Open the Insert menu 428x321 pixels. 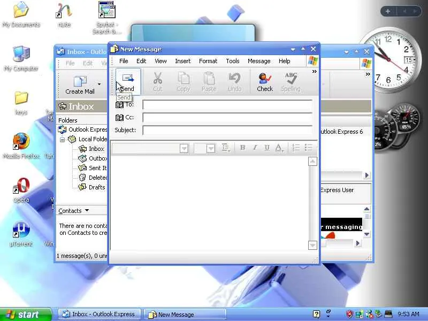[x=182, y=61]
